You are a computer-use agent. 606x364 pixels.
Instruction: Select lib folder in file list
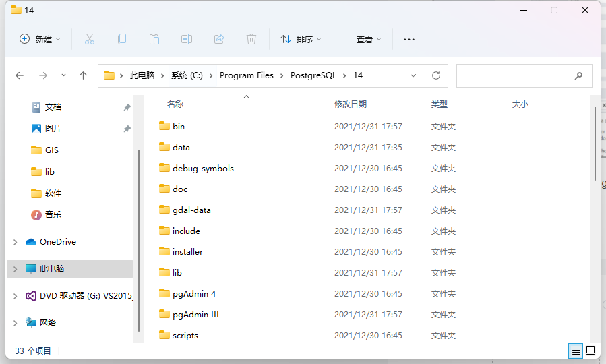point(307,272)
